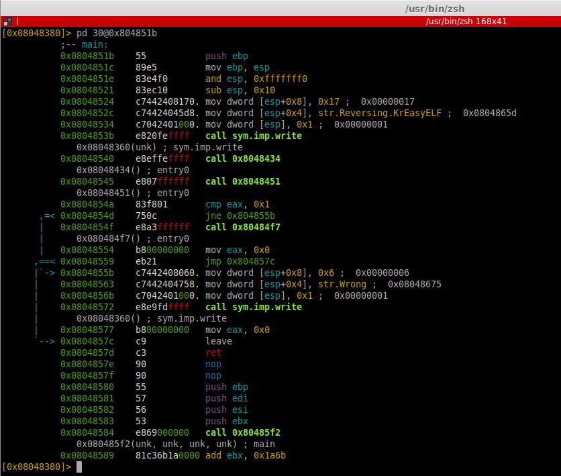This screenshot has height=476, width=561.
Task: Click the 'jne 0x804855b' jump instruction
Action: point(240,216)
